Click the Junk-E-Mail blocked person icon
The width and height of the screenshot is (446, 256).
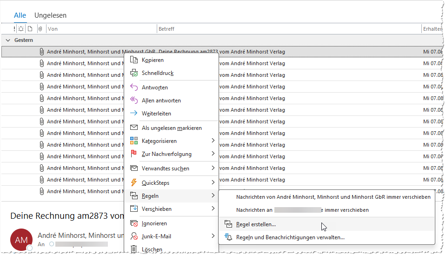[x=134, y=236]
